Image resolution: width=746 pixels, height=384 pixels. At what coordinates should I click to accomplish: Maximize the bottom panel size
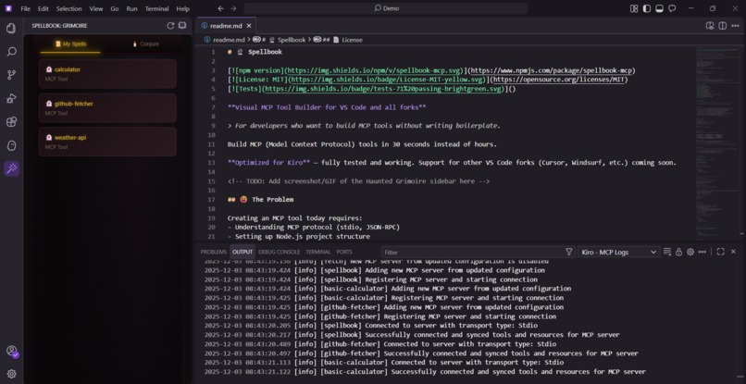pyautogui.click(x=720, y=253)
